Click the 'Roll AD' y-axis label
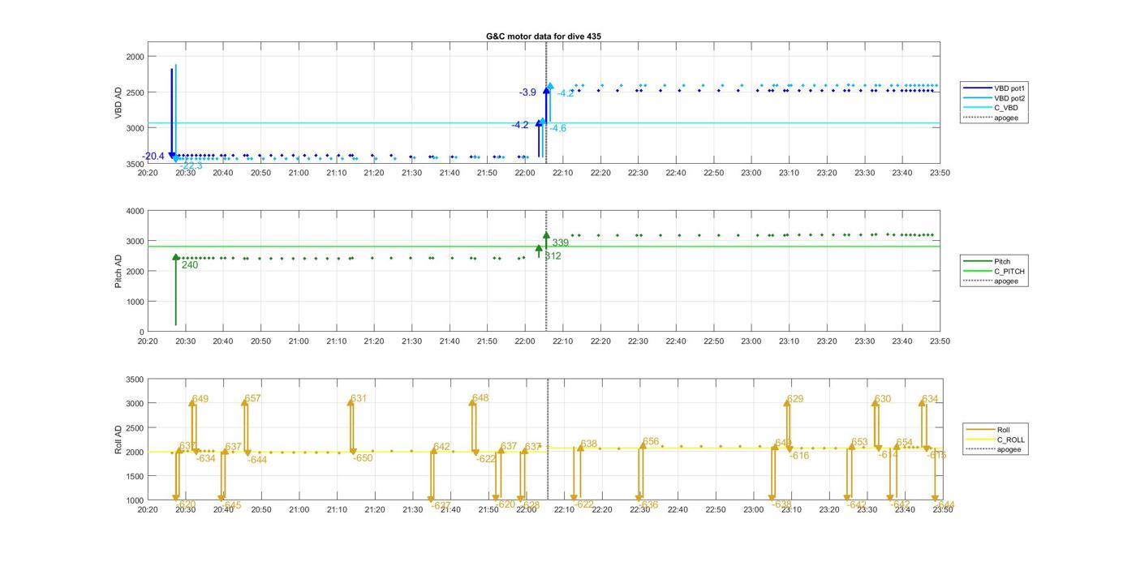This screenshot has width=1136, height=562. tap(118, 439)
